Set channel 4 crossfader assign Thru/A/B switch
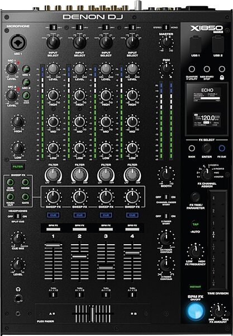Viewport: 233px width, 336px height. [x=132, y=295]
